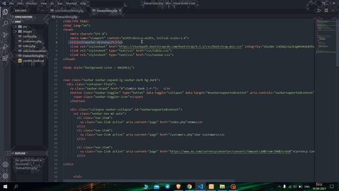Open the Explorer view in activity bar

[x=5, y=12]
